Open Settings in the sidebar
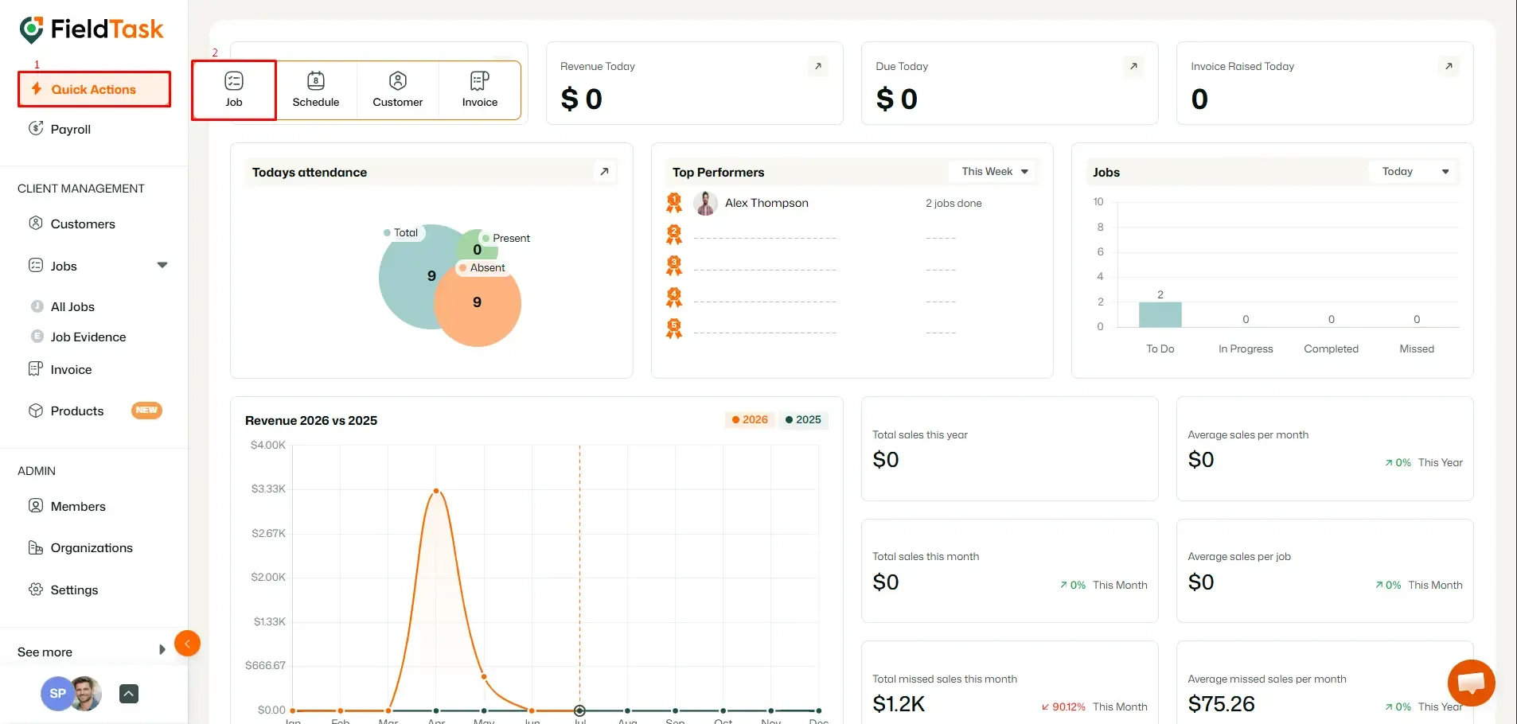Viewport: 1517px width, 724px height. 74,590
